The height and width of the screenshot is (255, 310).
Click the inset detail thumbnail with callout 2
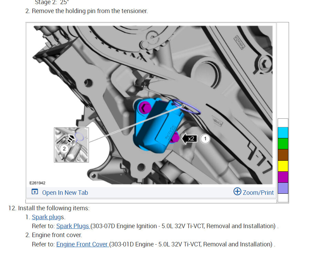pos(71,145)
